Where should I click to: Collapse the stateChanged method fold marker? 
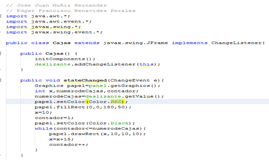[x=0, y=80]
